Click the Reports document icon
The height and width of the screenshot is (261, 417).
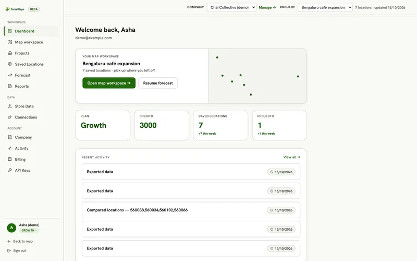pos(10,86)
